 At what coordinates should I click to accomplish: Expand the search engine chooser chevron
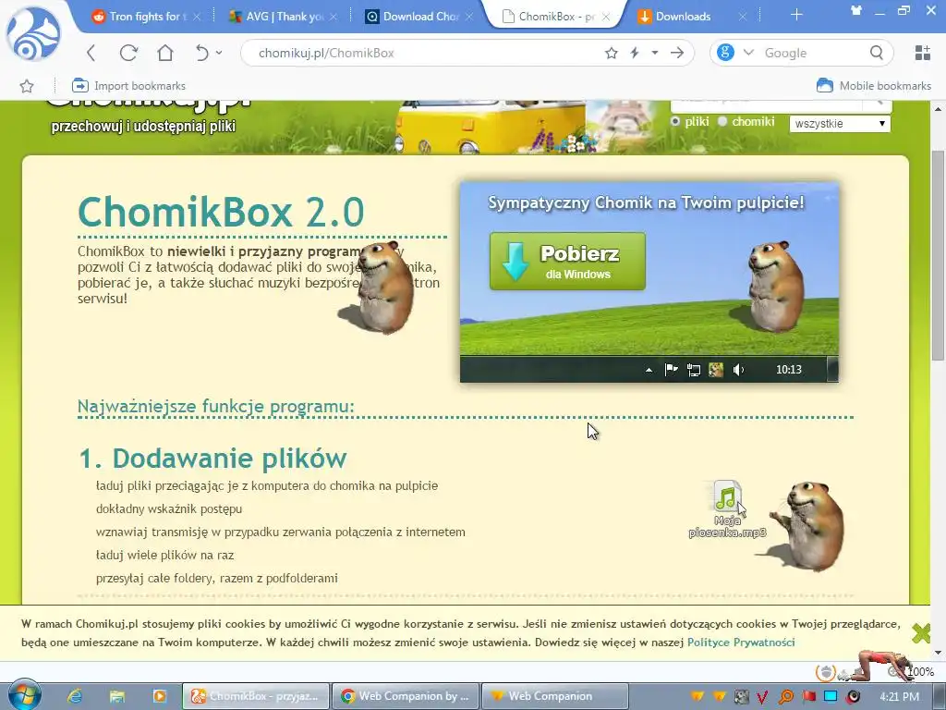point(748,53)
